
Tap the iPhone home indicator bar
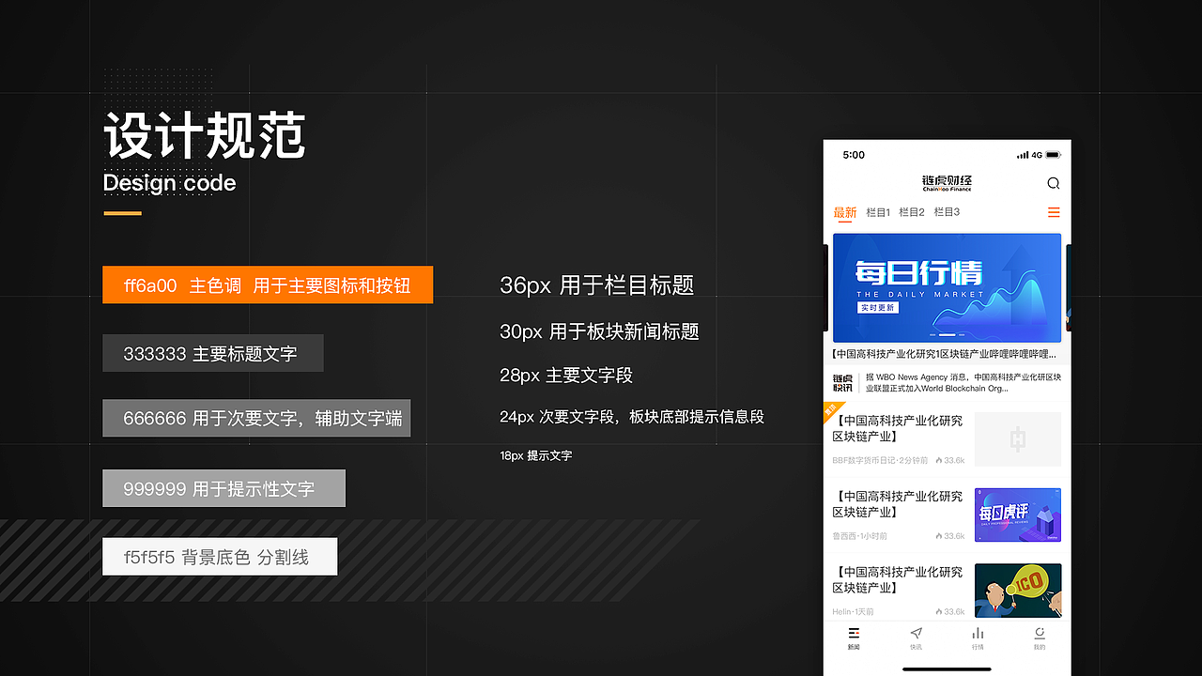point(947,669)
